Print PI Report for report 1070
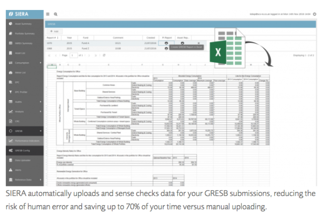The height and width of the screenshot is (216, 324). [166, 43]
